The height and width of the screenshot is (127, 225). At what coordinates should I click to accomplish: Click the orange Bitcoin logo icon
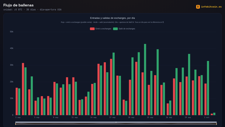tap(198, 7)
